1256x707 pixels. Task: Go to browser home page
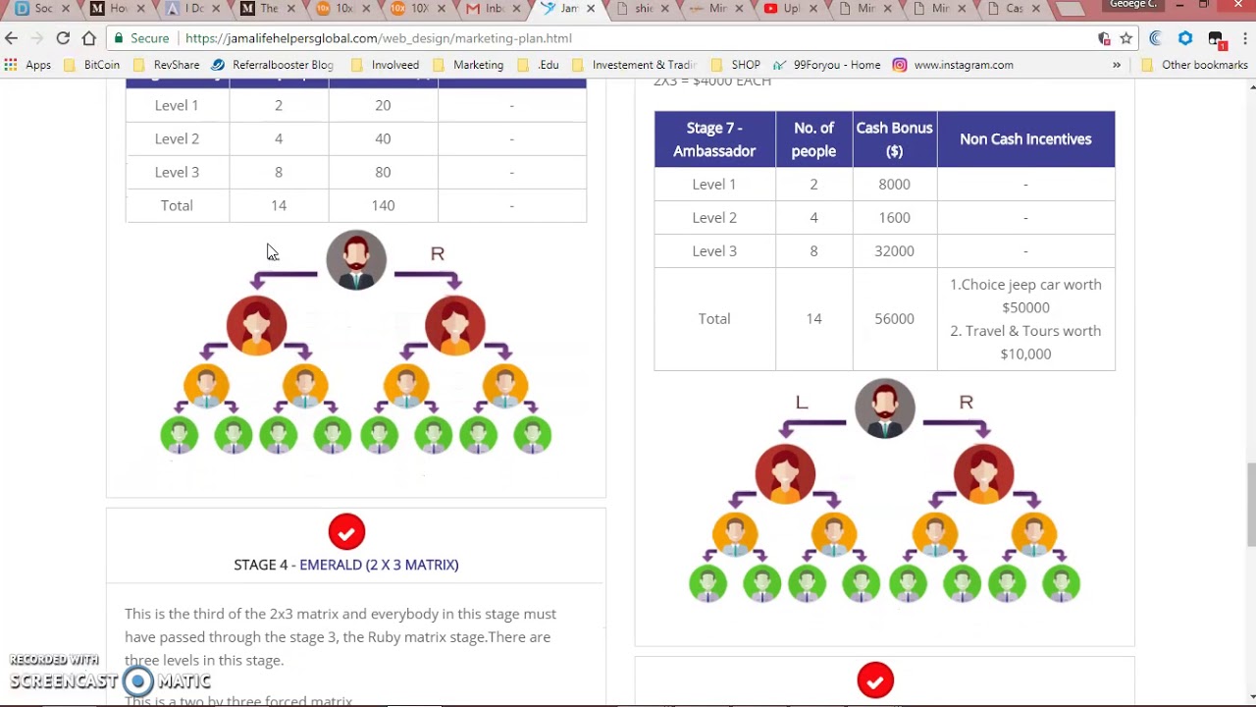[88, 38]
